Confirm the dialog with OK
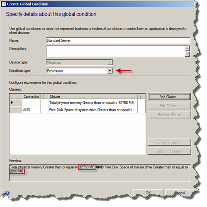 click(148, 193)
